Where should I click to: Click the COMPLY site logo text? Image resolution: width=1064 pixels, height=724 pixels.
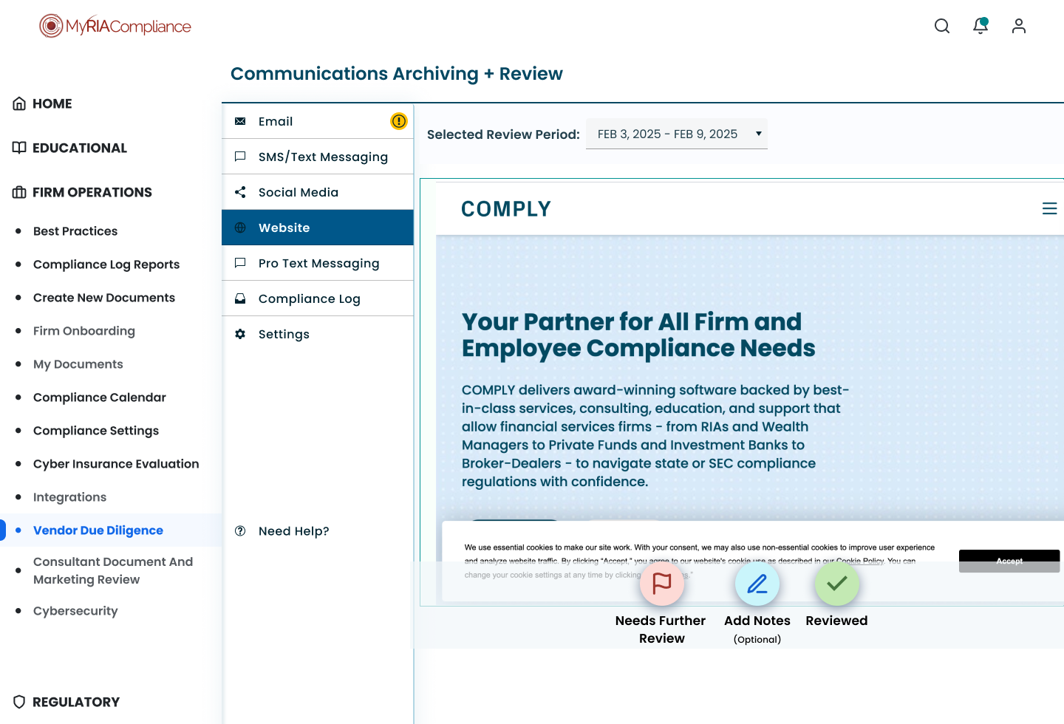(506, 209)
